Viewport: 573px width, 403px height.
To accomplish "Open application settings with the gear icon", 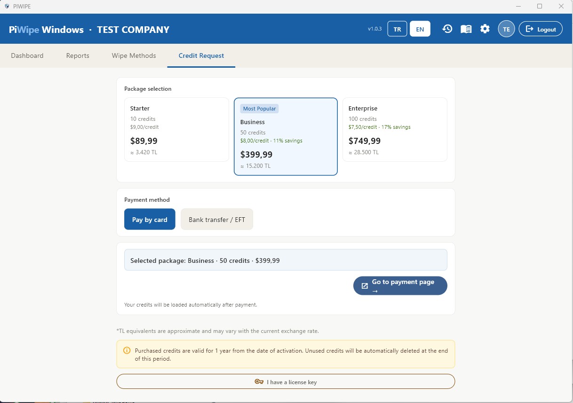I will [485, 29].
